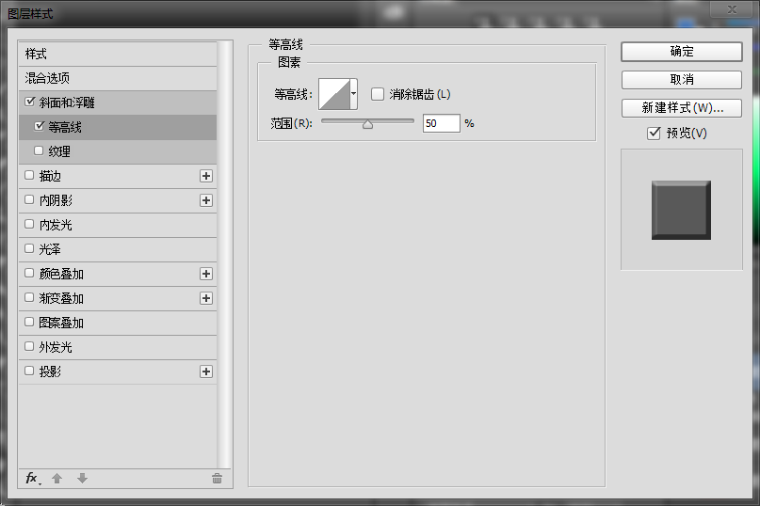Enable the 消除锯齿 checkbox

[x=378, y=94]
